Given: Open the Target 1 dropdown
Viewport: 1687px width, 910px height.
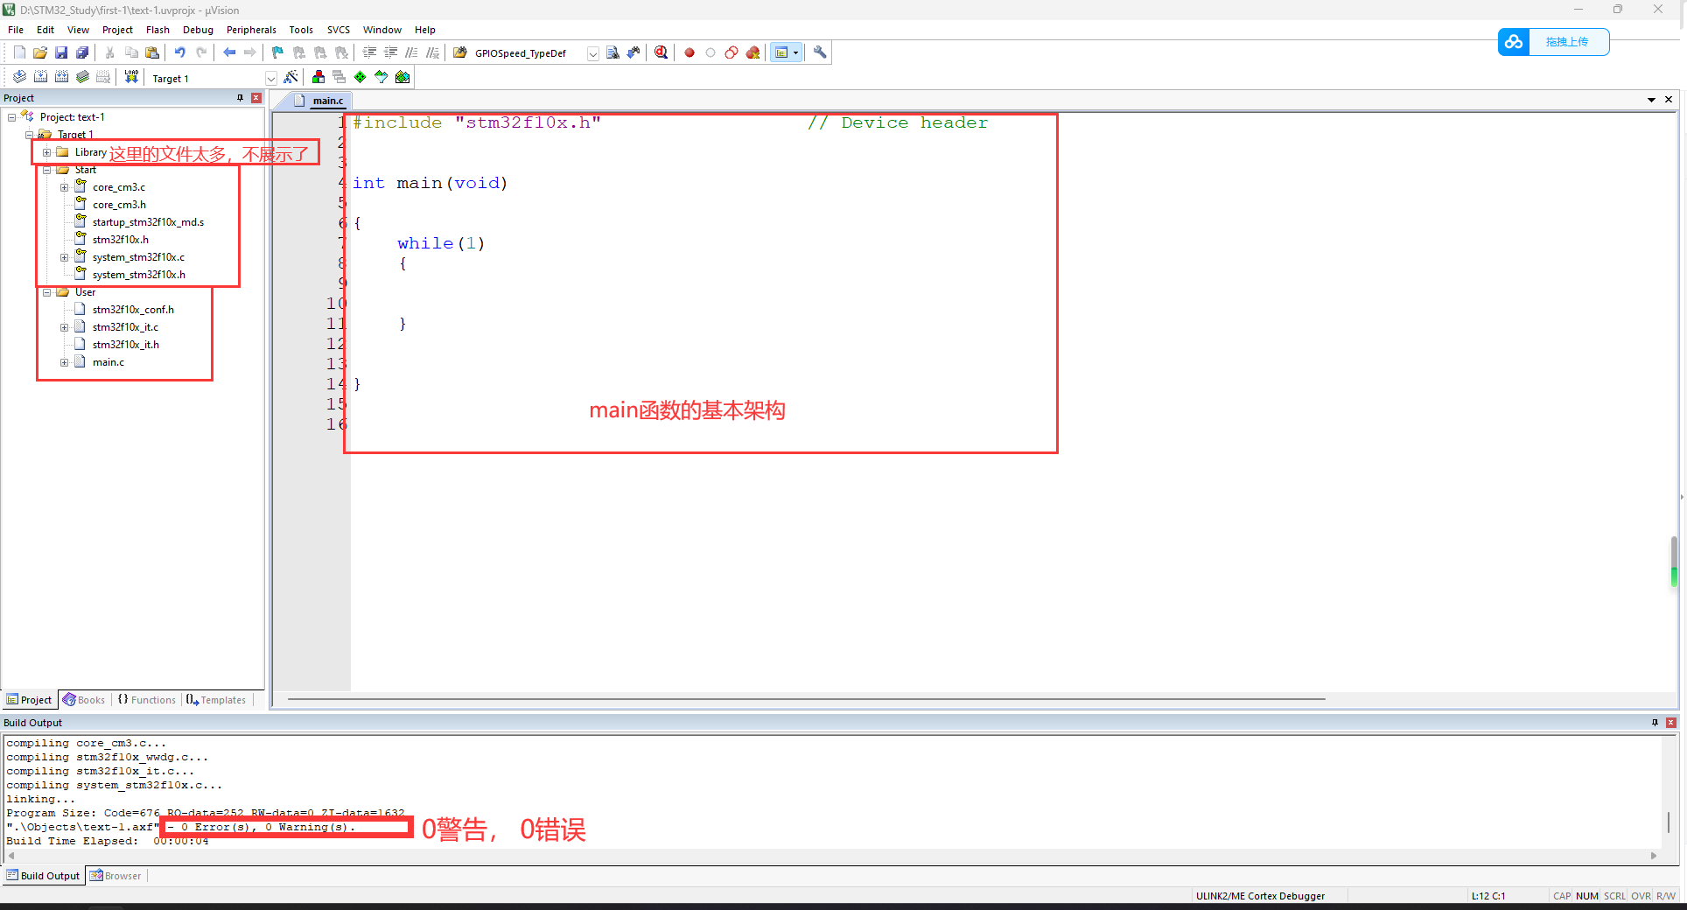Looking at the screenshot, I should pos(270,78).
